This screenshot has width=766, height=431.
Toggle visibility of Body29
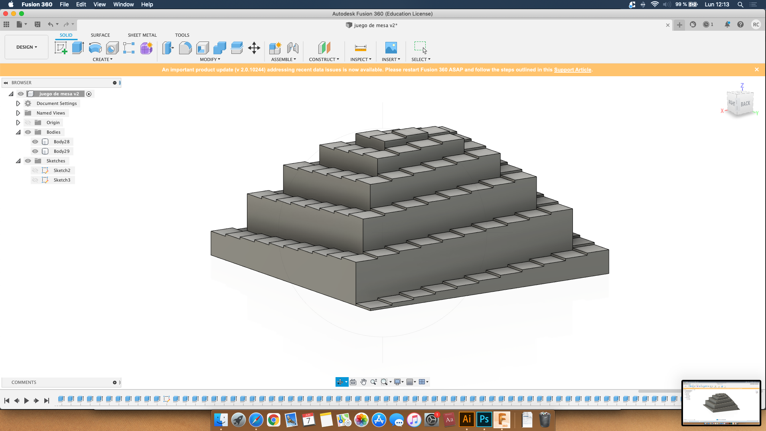pos(35,151)
